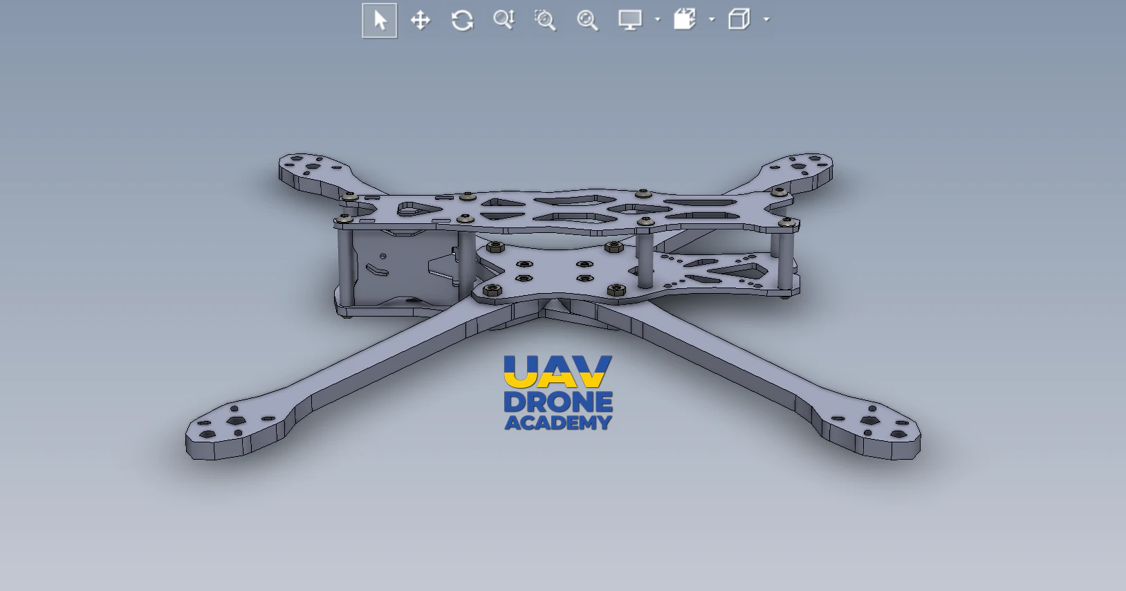
Task: Click the monitor display settings icon
Action: [630, 20]
